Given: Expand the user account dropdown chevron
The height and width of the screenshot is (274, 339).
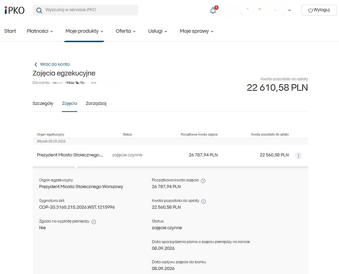Looking at the screenshot, I should [x=289, y=10].
